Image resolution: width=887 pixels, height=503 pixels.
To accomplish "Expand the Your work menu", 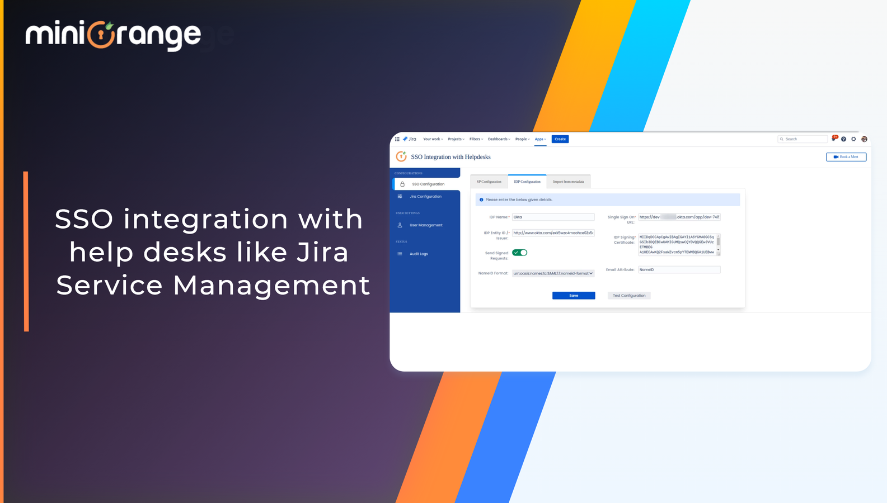I will 433,139.
